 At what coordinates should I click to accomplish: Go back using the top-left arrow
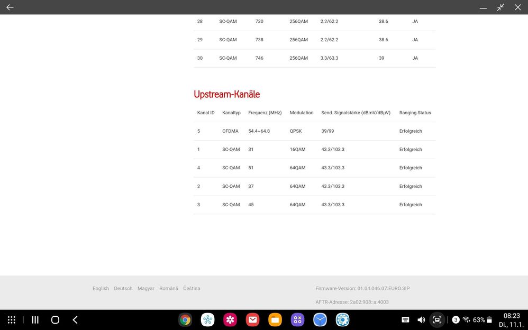click(10, 7)
